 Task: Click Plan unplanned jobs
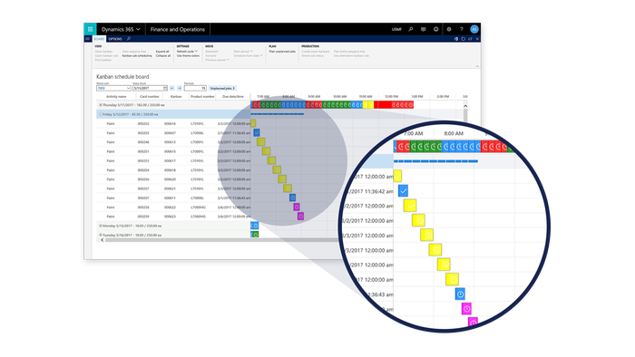tap(282, 52)
